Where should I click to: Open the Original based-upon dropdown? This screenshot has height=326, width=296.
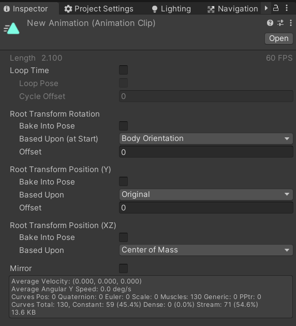coord(206,194)
